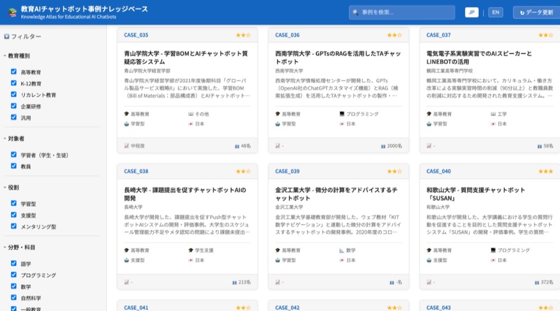
Task: Open the CASE_035 link
Action: coord(136,35)
